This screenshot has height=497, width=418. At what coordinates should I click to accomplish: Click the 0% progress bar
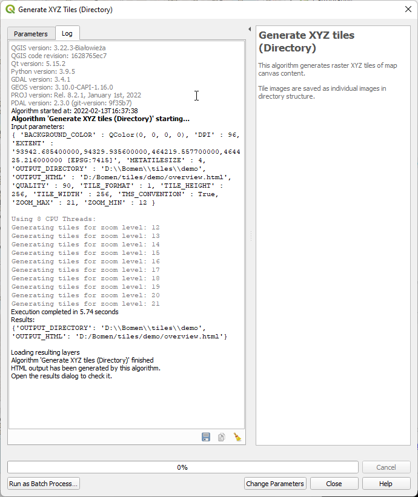183,467
